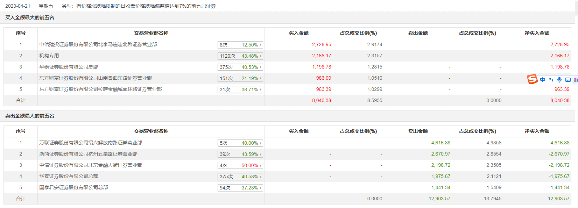This screenshot has width=578, height=208.
Task: Expand the 1120次 43.48% stats box
Action: pyautogui.click(x=240, y=56)
